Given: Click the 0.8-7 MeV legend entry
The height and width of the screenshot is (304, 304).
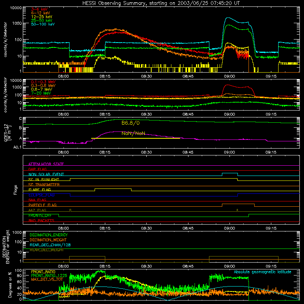Looking at the screenshot, I should click(x=41, y=89).
